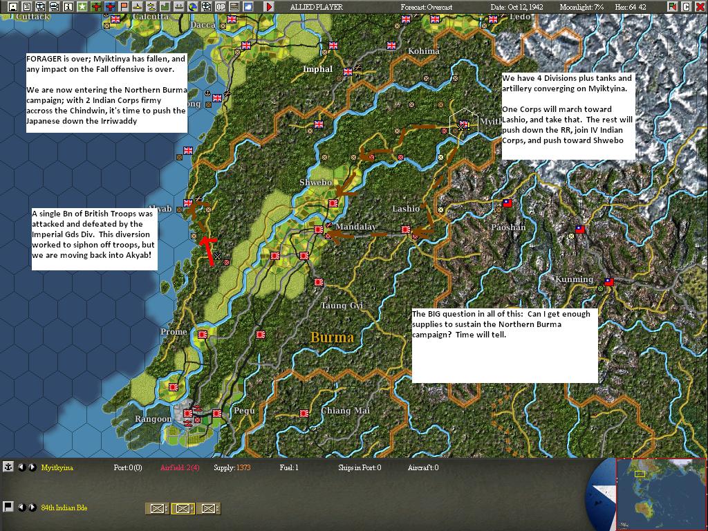
Task: Click the green-red flag switch icon at top right
Action: click(672, 6)
